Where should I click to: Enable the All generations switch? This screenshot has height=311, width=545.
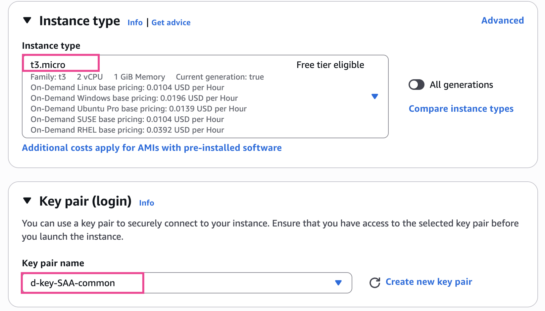tap(416, 85)
